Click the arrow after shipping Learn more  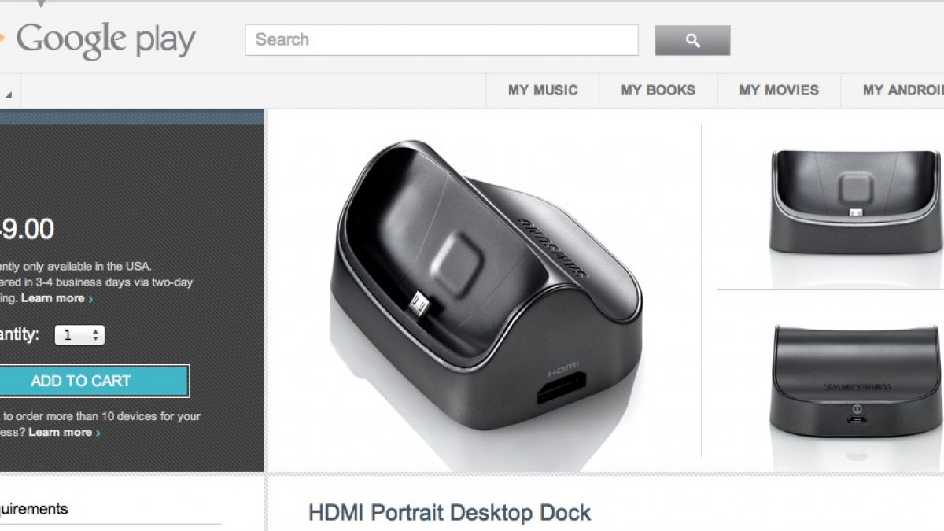pyautogui.click(x=90, y=299)
